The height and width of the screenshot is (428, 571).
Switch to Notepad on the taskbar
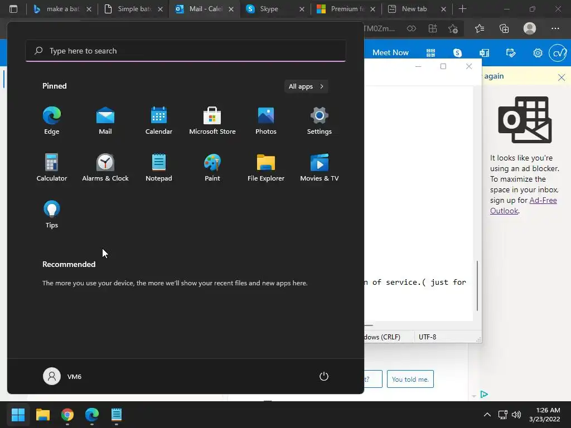click(x=117, y=415)
